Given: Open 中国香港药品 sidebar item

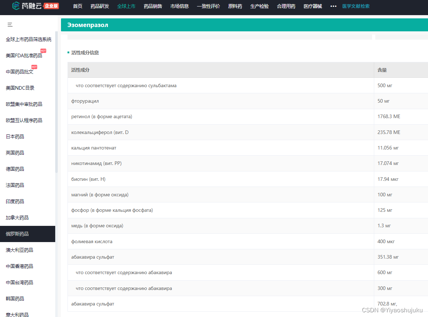Looking at the screenshot, I should click(19, 266).
